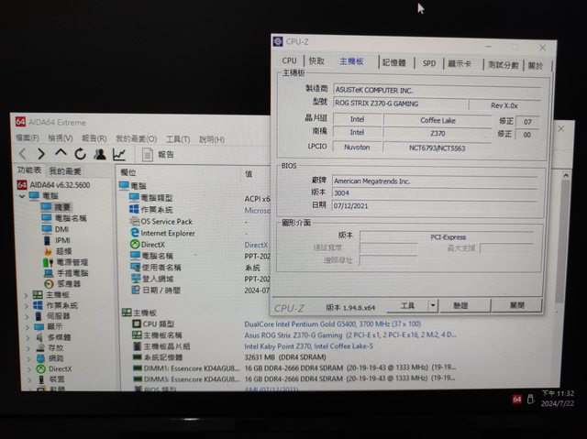The width and height of the screenshot is (587, 439).
Task: Click the Up level arrow icon
Action: [x=61, y=154]
